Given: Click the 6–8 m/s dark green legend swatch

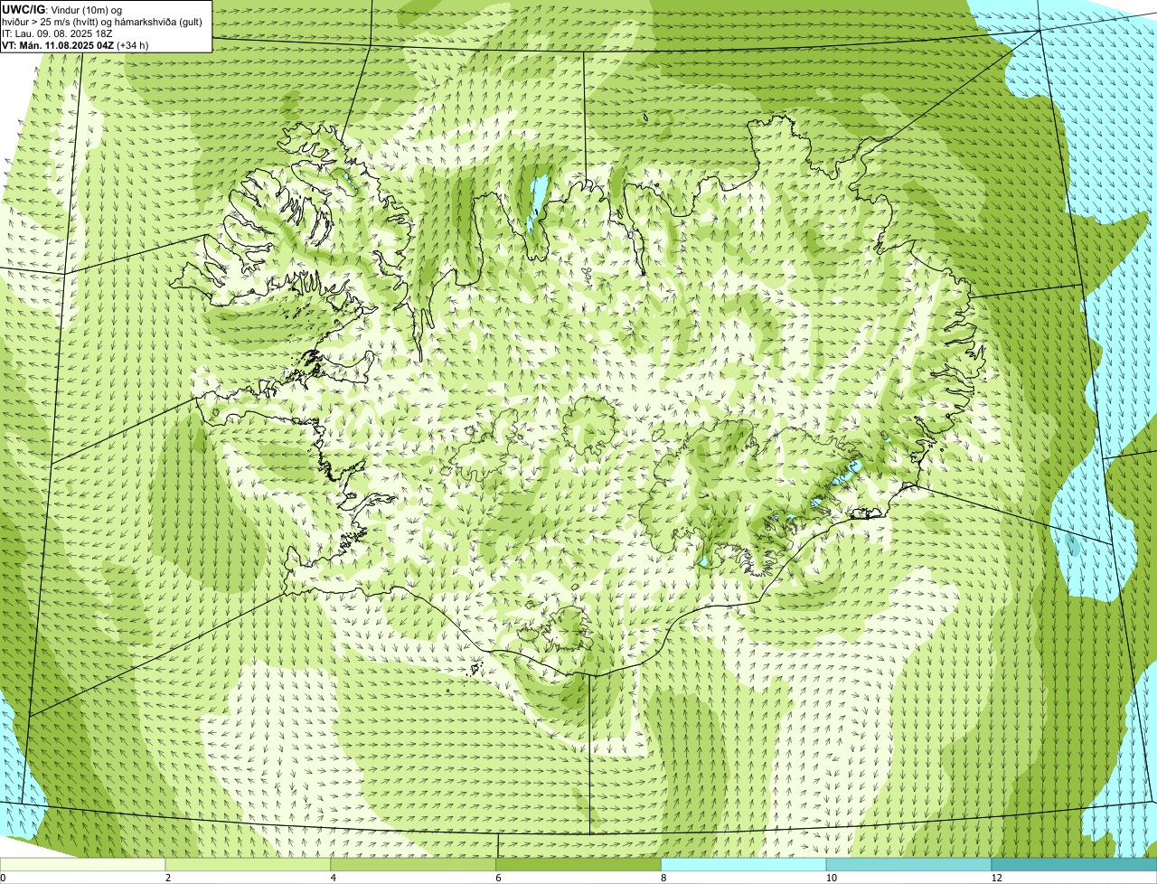Looking at the screenshot, I should [x=579, y=864].
